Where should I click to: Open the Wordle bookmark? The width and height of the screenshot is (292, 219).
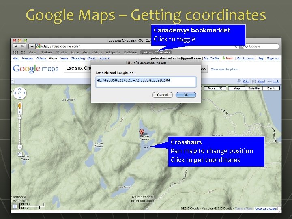61,52
